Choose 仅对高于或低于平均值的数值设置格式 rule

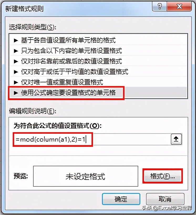[98, 72]
